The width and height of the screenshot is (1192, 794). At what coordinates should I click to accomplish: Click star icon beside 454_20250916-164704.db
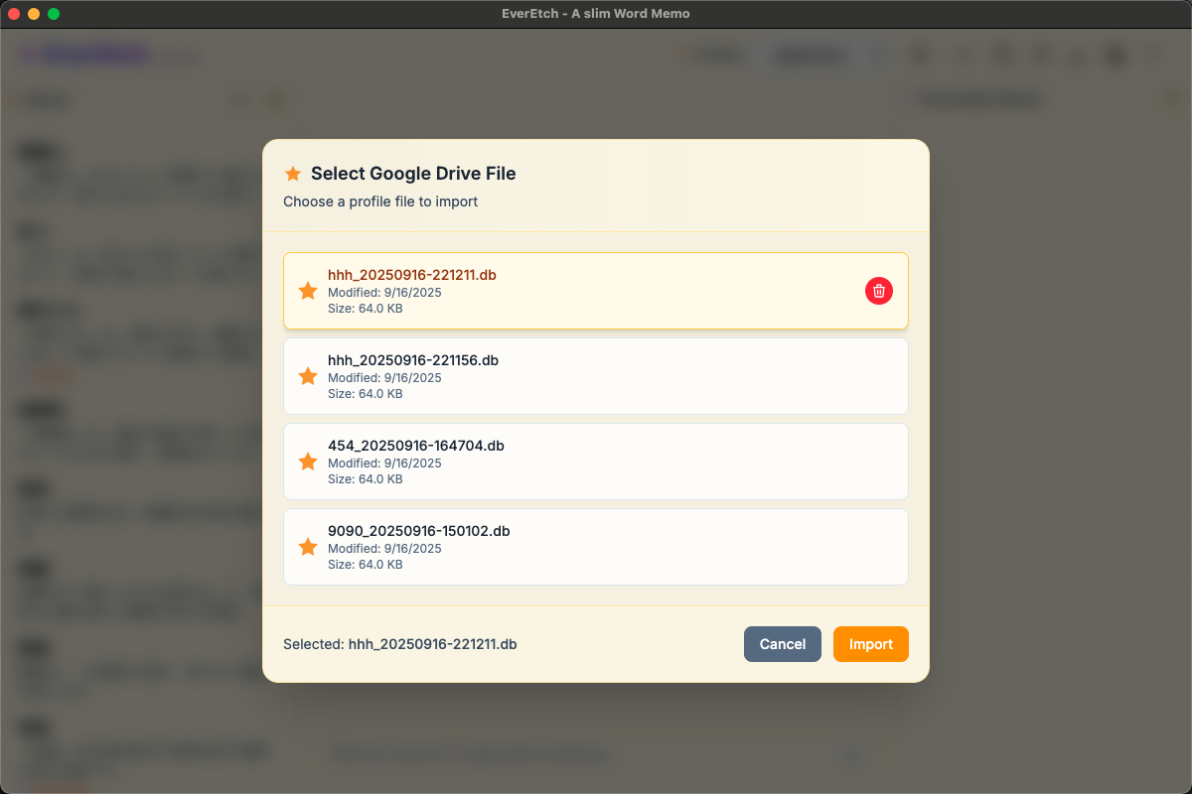click(308, 462)
